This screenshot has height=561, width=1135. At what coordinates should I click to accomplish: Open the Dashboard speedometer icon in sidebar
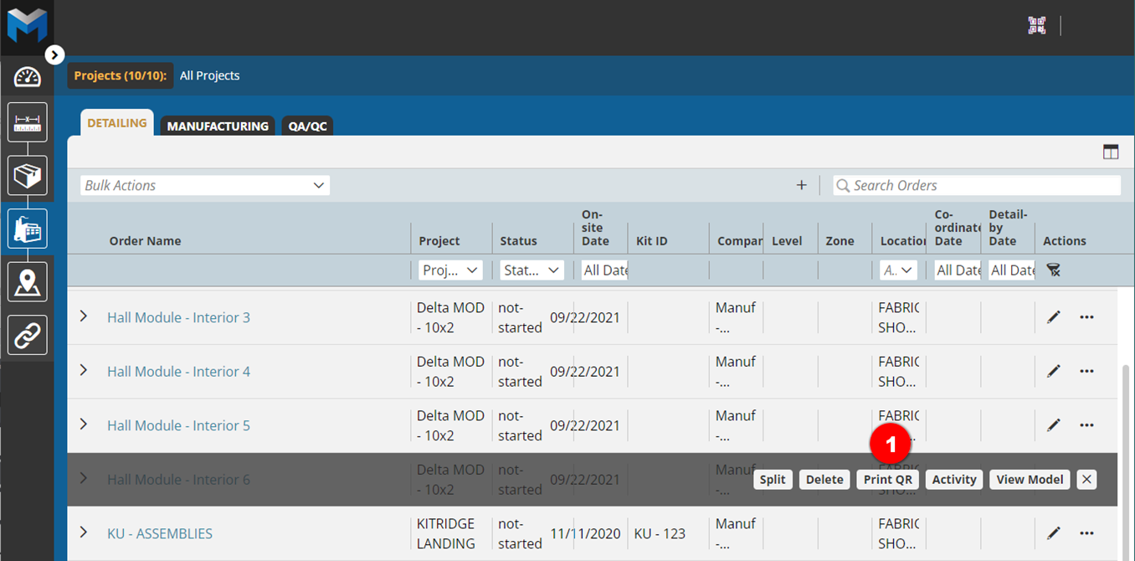pyautogui.click(x=27, y=76)
